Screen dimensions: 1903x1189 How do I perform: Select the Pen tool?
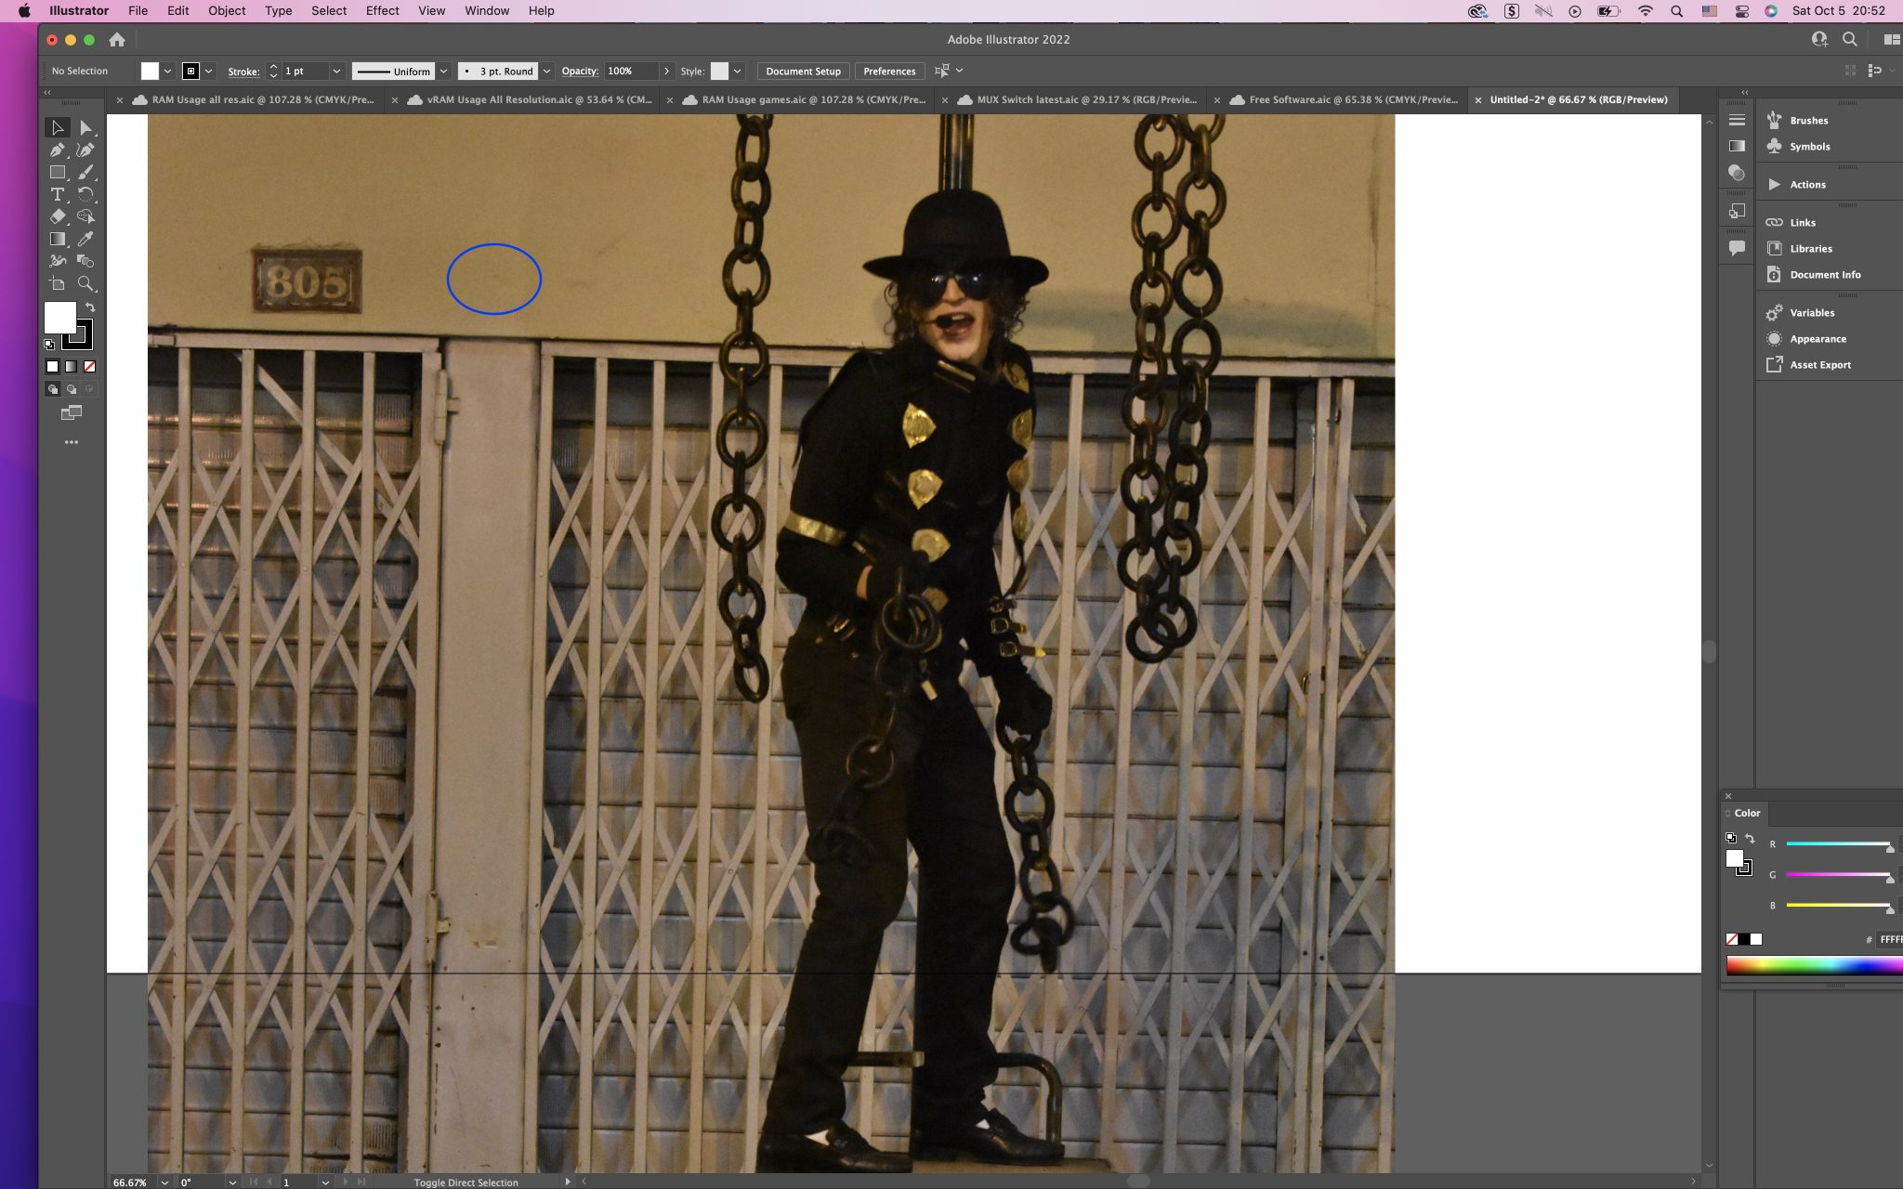click(x=57, y=150)
